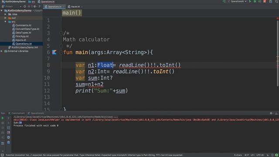Click Down the stack trace arrow icon
The image size is (279, 157).
[9, 123]
